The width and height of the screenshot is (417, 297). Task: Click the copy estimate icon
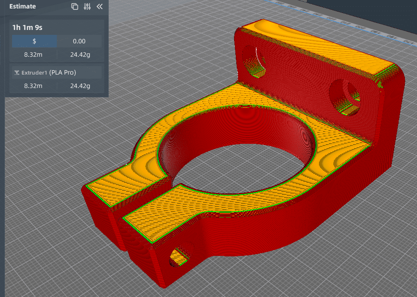75,7
